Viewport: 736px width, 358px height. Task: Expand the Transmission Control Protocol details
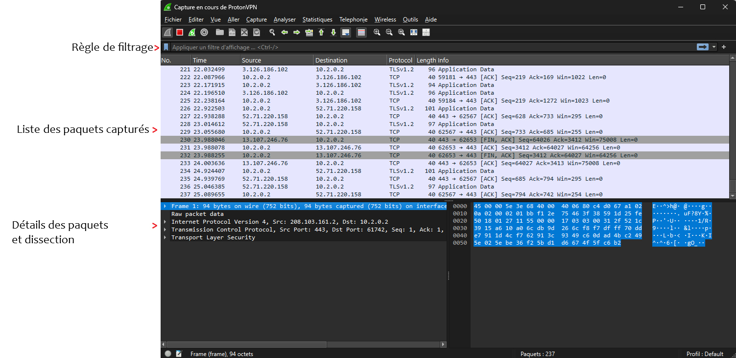click(x=166, y=230)
